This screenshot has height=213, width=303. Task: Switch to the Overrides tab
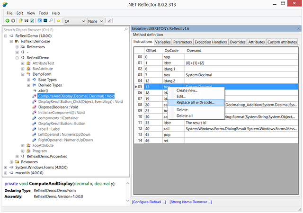238,42
